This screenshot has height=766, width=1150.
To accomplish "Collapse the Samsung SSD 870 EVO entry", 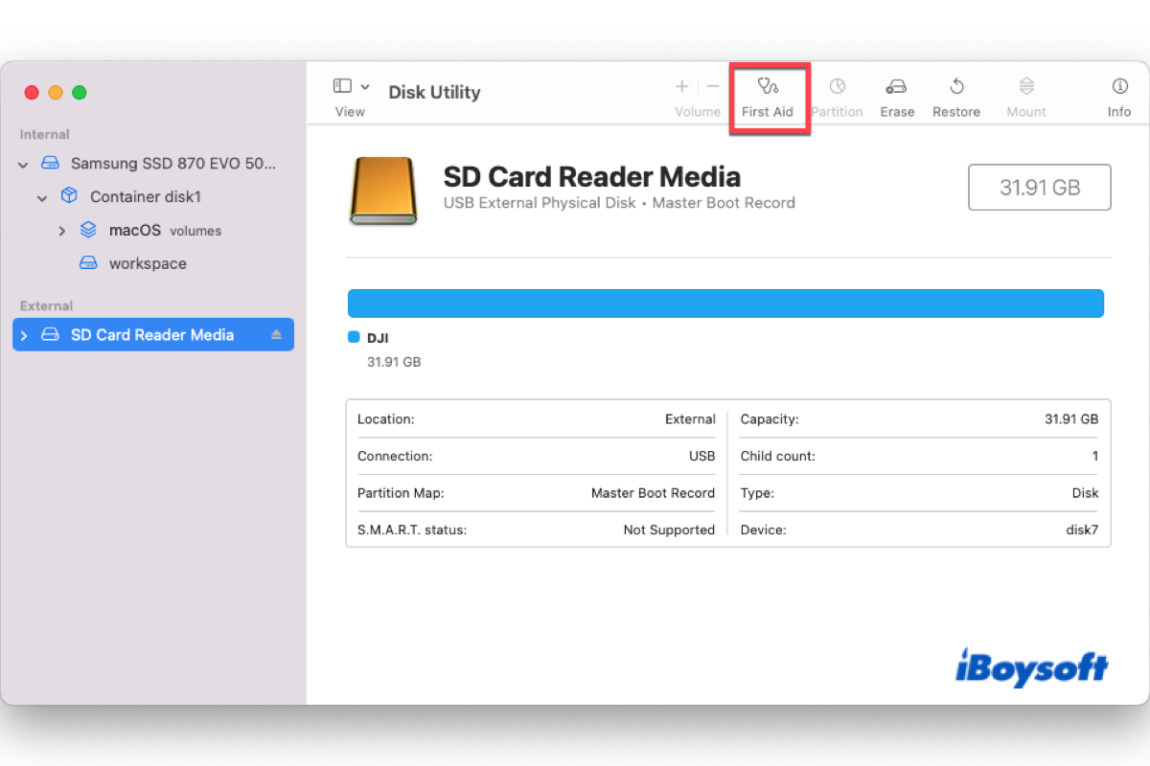I will [x=22, y=164].
